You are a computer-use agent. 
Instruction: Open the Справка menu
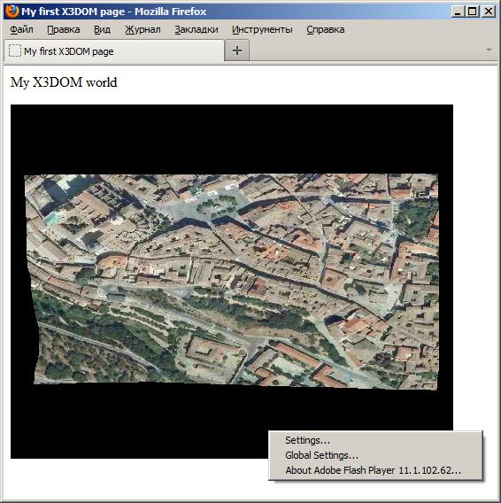(x=325, y=29)
